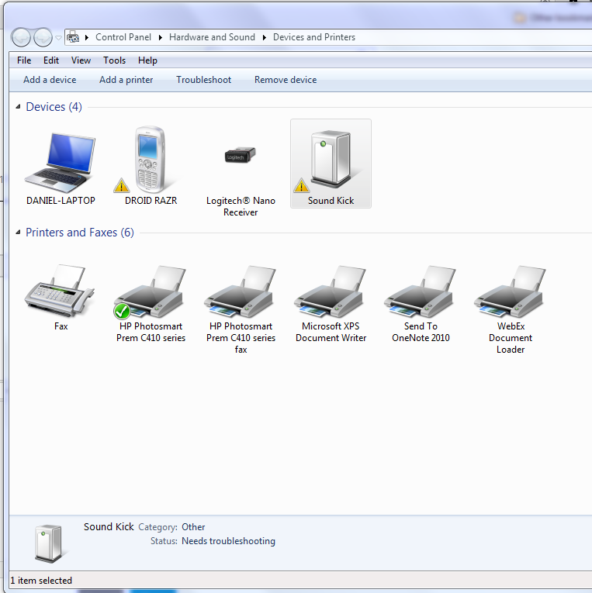Select the WebEx Document Loader printer

(x=511, y=293)
